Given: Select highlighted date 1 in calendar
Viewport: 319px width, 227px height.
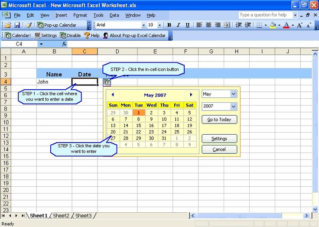Looking at the screenshot, I should (x=139, y=113).
